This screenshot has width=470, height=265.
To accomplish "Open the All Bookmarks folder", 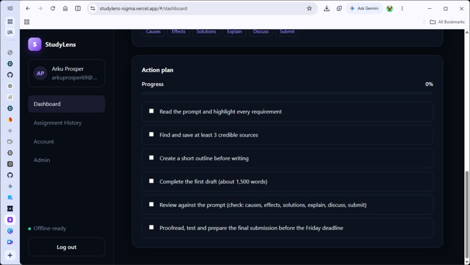I will pos(447,22).
